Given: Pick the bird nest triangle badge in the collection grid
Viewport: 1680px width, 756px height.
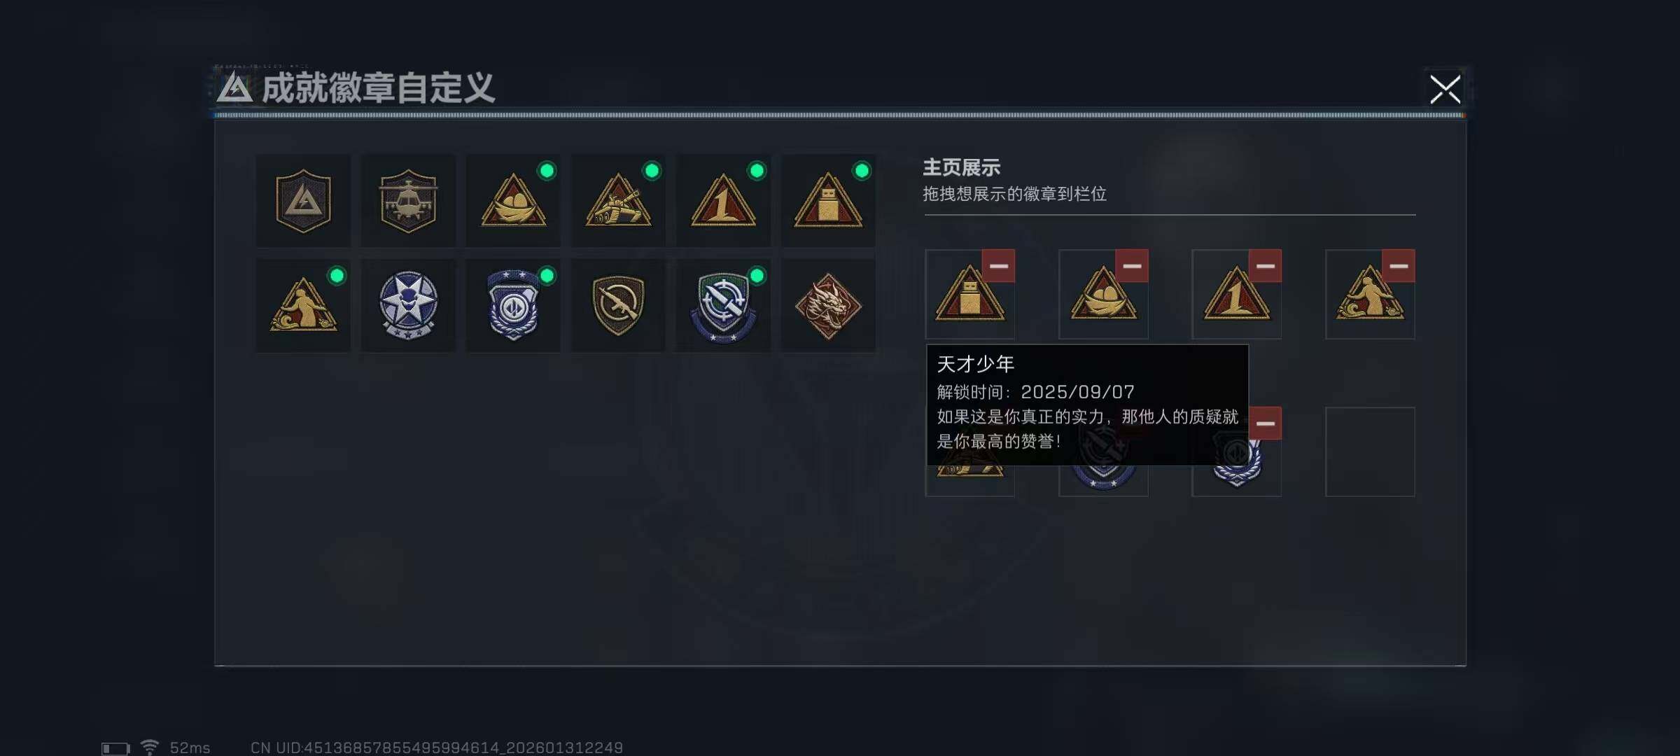Looking at the screenshot, I should coord(513,201).
